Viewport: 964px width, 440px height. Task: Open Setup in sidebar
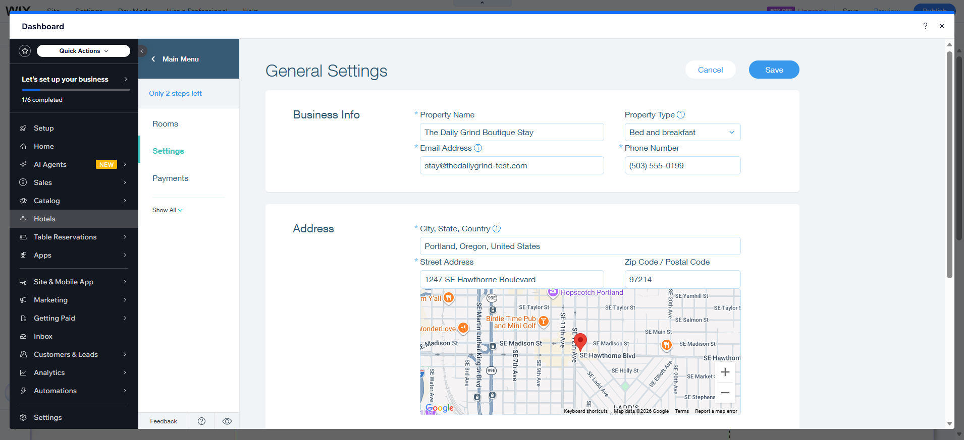click(74, 128)
